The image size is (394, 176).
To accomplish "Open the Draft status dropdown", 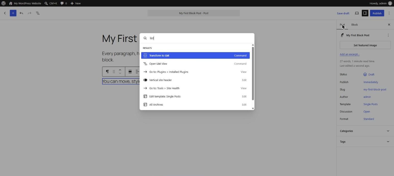I will coord(369,75).
